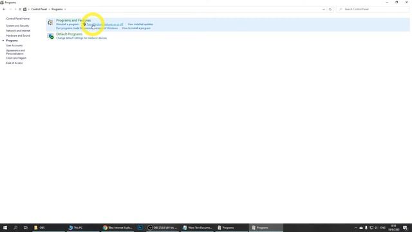The image size is (412, 232).
Task: Open the Programs and Features heading
Action: click(x=73, y=20)
